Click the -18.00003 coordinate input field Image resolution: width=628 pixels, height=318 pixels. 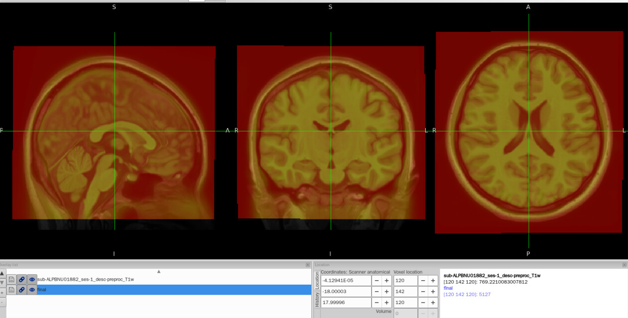coord(346,292)
